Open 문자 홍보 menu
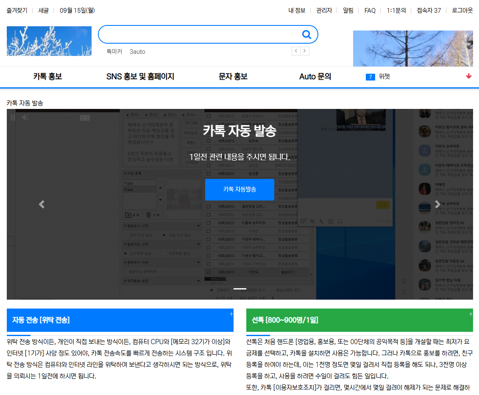This screenshot has height=395, width=479. pyautogui.click(x=233, y=76)
